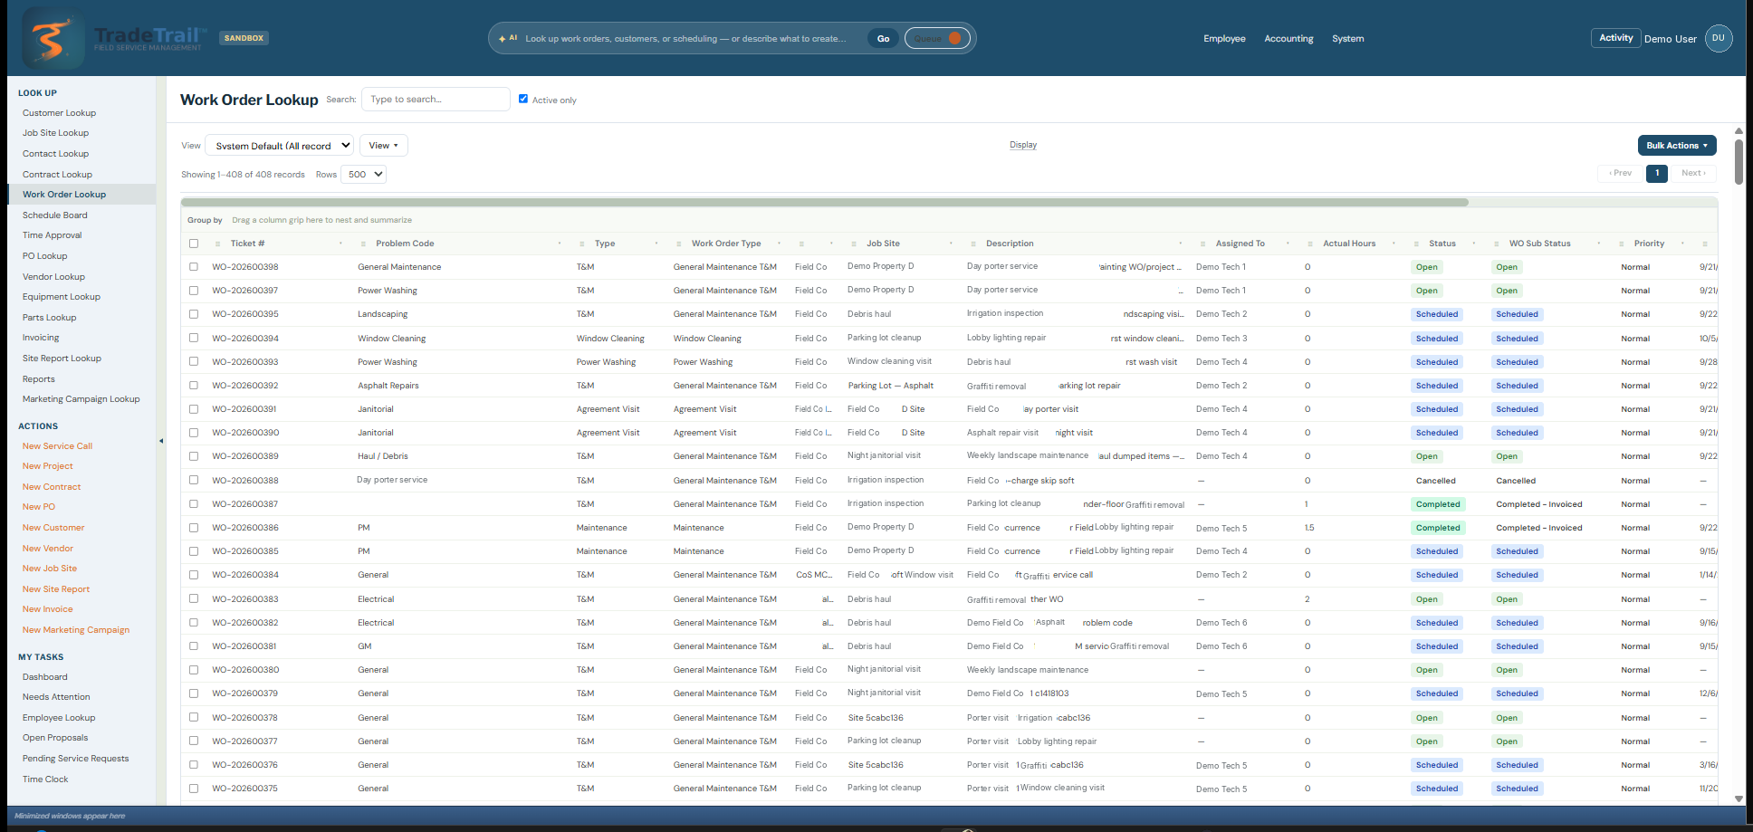
Task: Open the System menu
Action: point(1347,39)
